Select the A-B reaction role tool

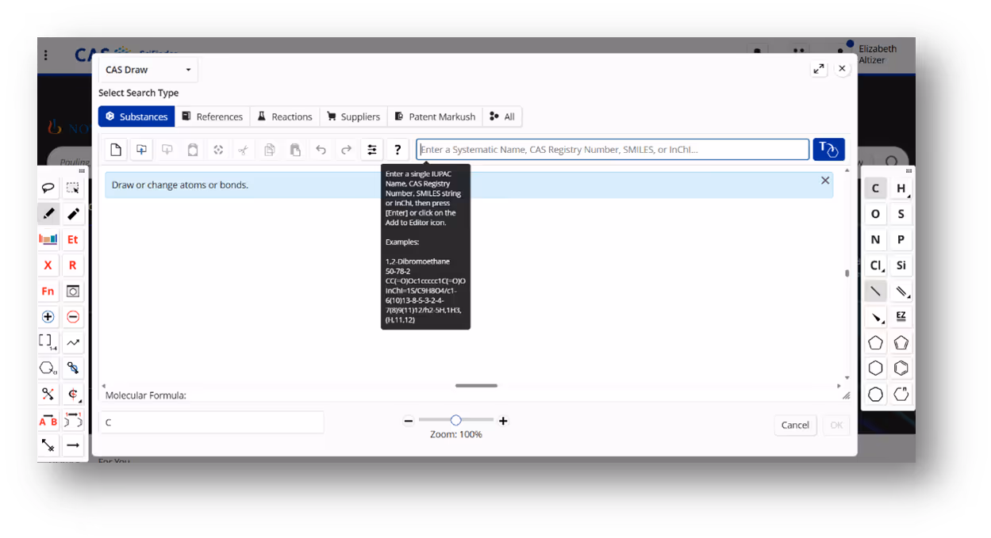pyautogui.click(x=48, y=420)
